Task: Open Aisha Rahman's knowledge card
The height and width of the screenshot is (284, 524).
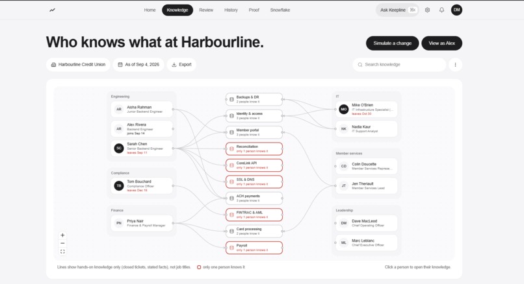Action: pyautogui.click(x=142, y=110)
